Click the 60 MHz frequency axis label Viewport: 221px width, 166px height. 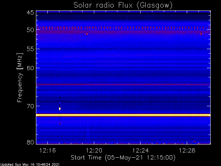tap(30, 68)
